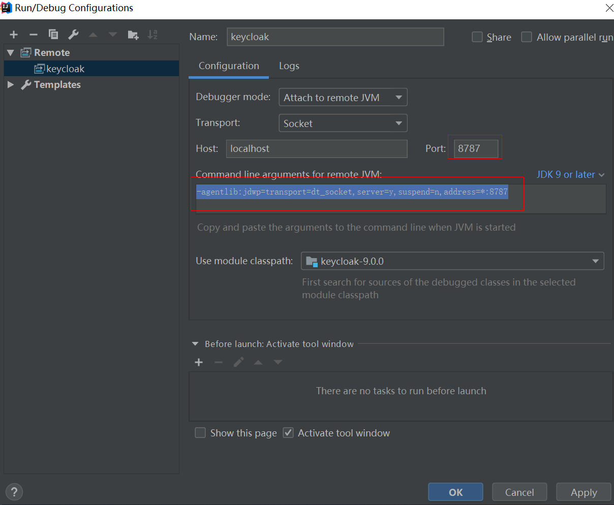Open JDK 9 or later version selector
The height and width of the screenshot is (505, 614).
(x=570, y=174)
